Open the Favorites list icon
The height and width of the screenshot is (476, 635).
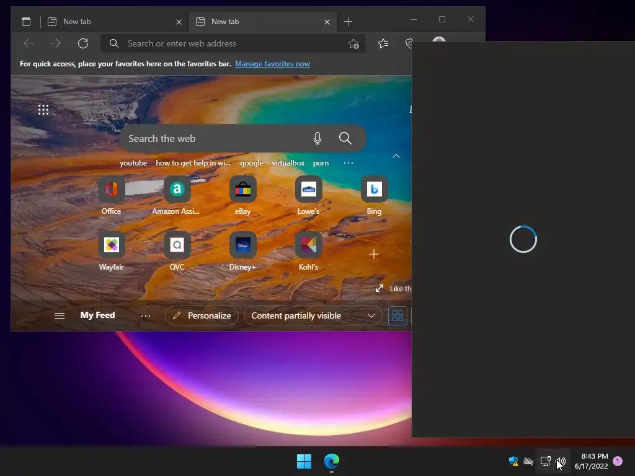(383, 43)
